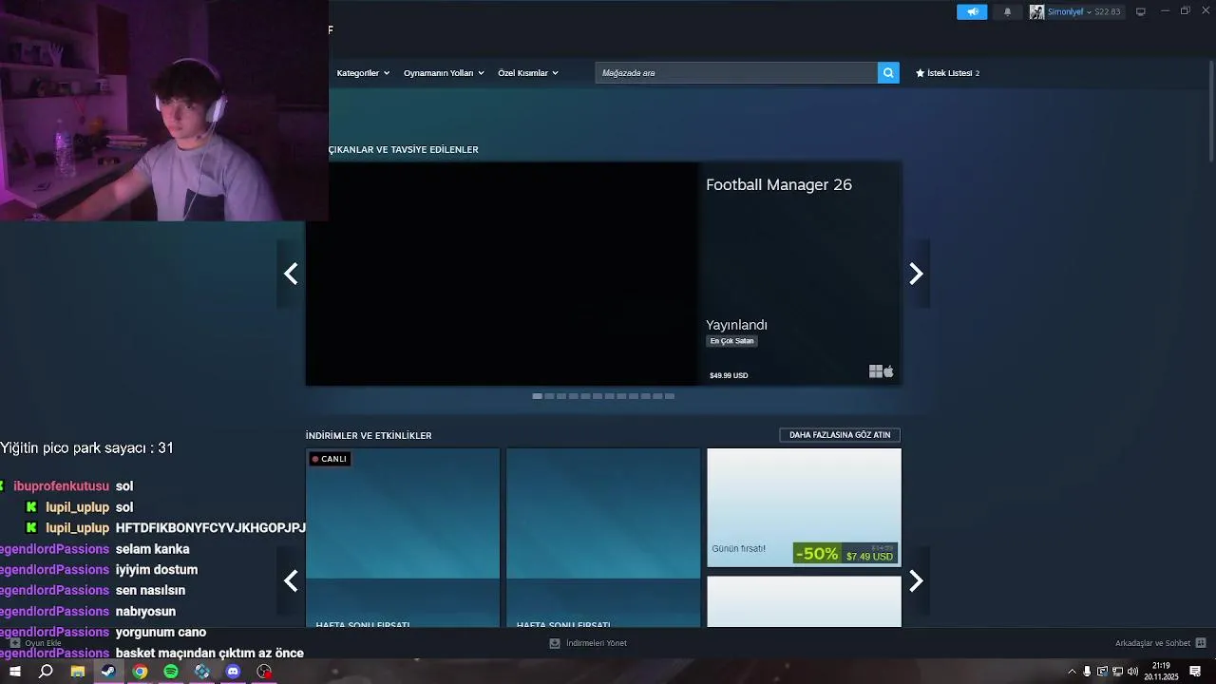Switch to Big Picture mode

[1141, 11]
